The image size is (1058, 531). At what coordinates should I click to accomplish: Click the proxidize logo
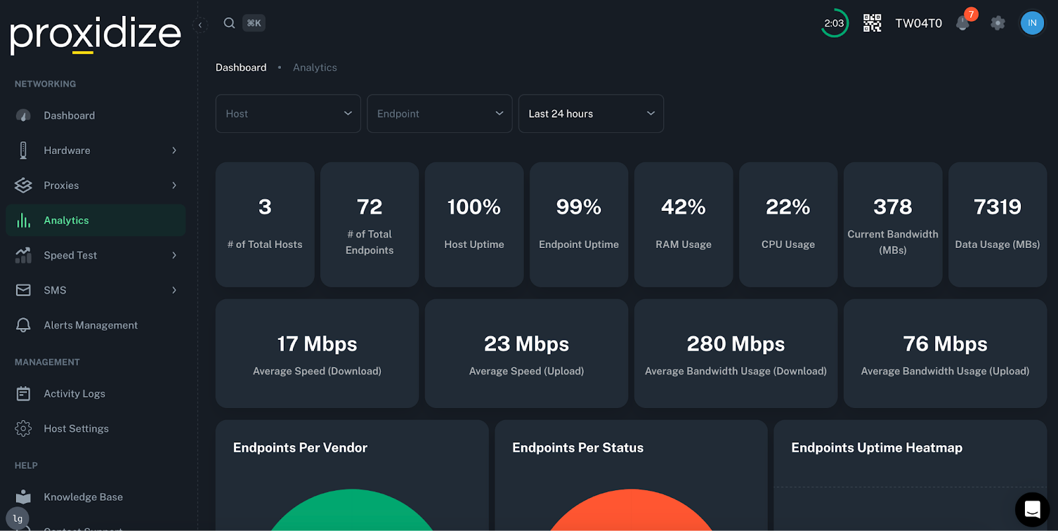point(95,35)
